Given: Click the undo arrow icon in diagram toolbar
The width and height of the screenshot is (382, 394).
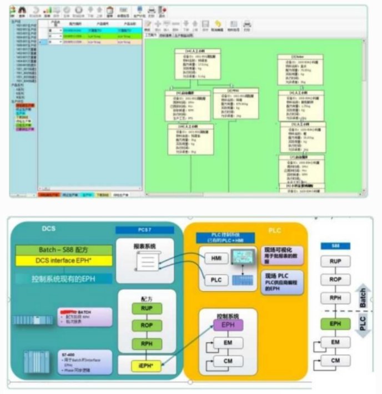Looking at the screenshot, I should click(x=218, y=24).
